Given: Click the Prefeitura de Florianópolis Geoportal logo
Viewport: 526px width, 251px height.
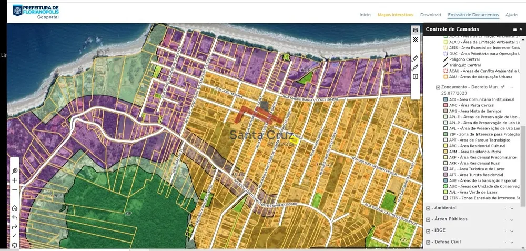Looking at the screenshot, I should point(36,11).
